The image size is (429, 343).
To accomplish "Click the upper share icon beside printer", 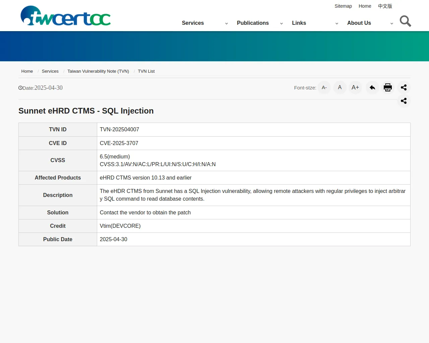I will pyautogui.click(x=404, y=87).
